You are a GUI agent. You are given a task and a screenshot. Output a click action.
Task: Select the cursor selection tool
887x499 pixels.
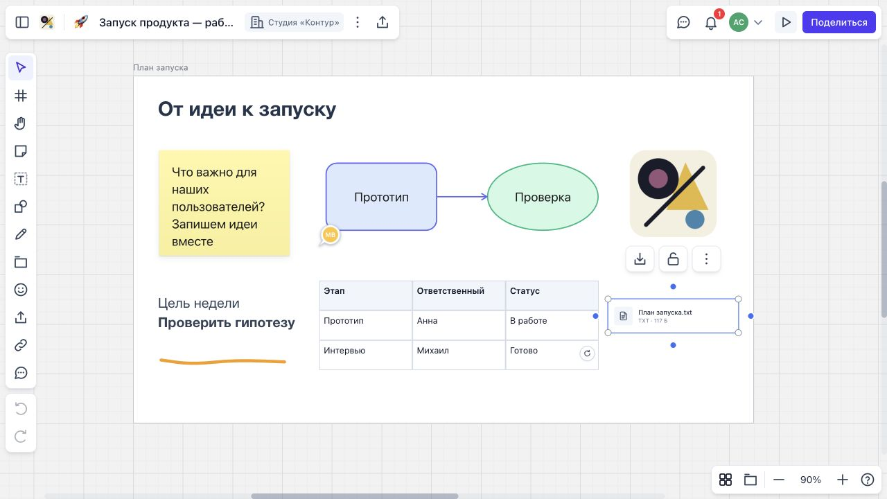[x=21, y=68]
